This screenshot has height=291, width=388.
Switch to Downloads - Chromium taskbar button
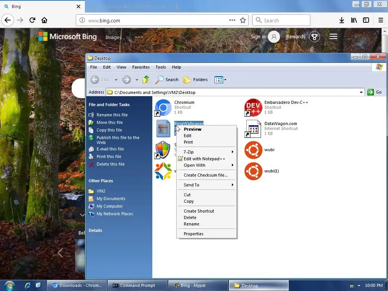[77, 285]
